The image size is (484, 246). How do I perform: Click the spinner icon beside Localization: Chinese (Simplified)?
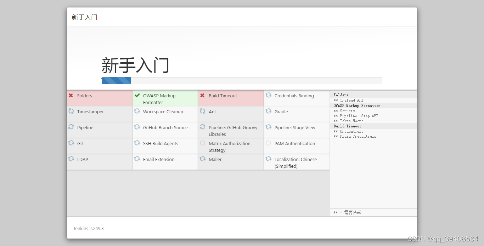tap(268, 159)
